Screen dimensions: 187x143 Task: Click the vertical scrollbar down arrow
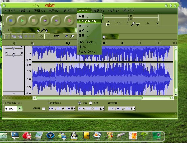(176, 95)
